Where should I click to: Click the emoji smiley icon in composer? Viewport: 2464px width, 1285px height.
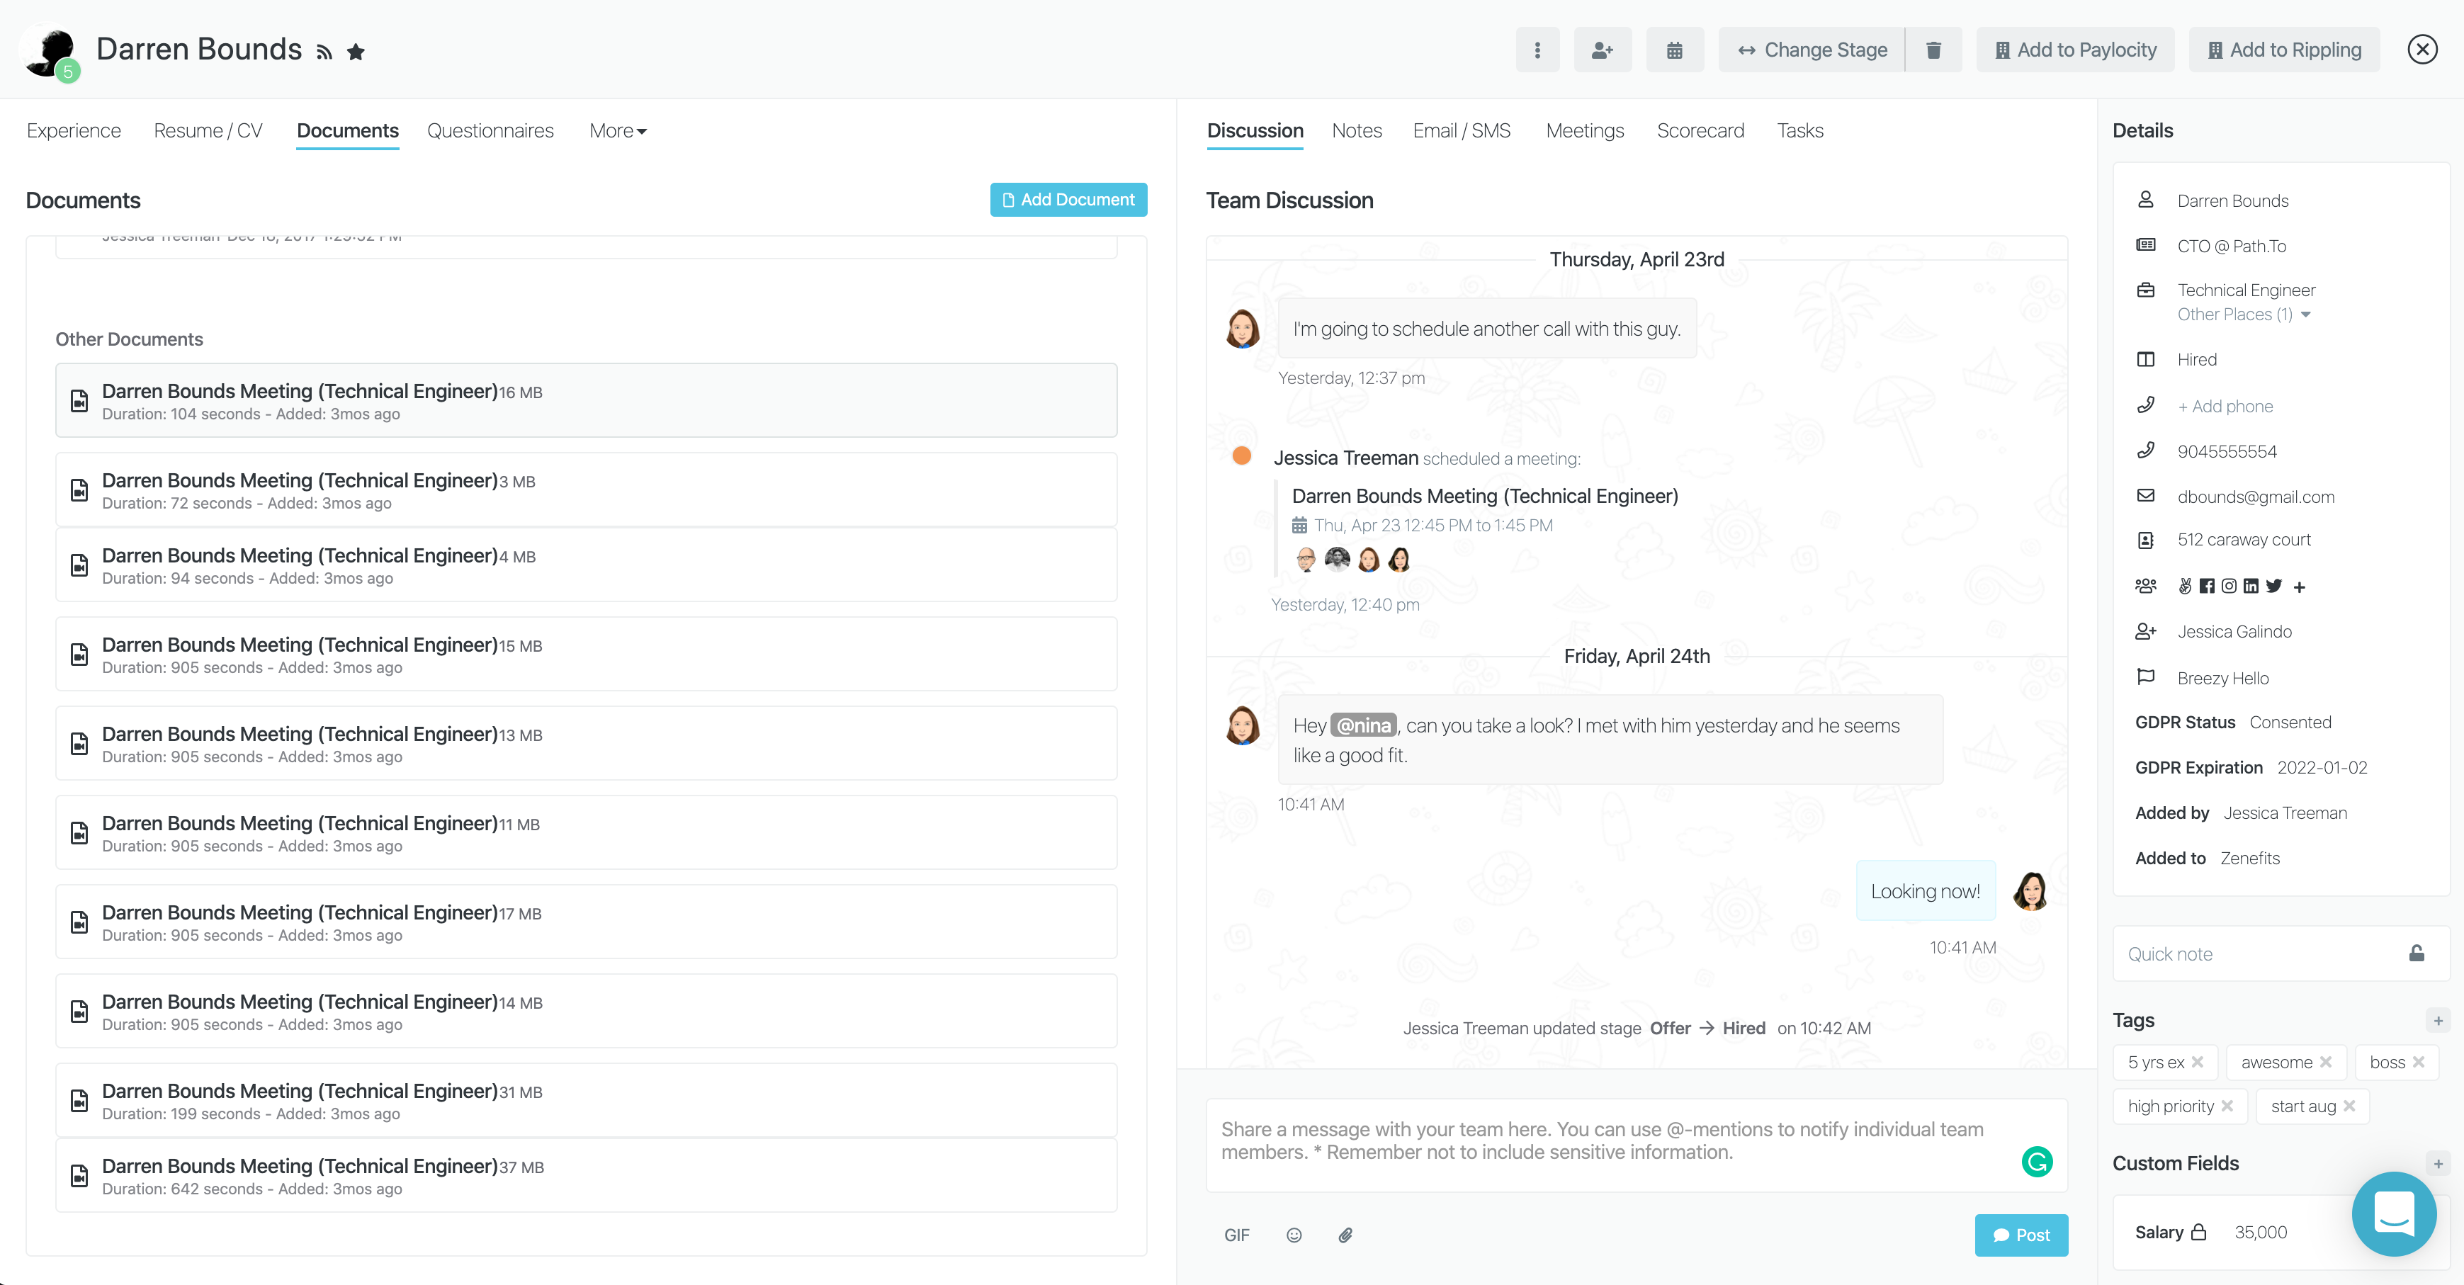pyautogui.click(x=1293, y=1235)
